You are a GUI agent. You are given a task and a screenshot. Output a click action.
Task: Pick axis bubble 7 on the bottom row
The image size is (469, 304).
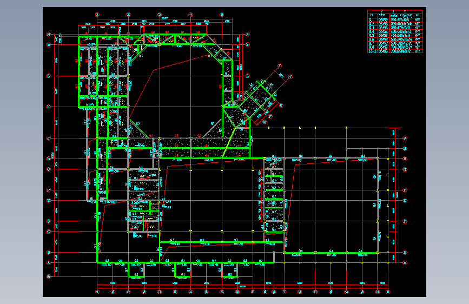click(284, 292)
